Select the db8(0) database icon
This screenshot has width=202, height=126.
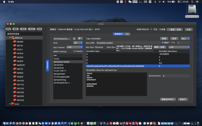[x=15, y=73]
